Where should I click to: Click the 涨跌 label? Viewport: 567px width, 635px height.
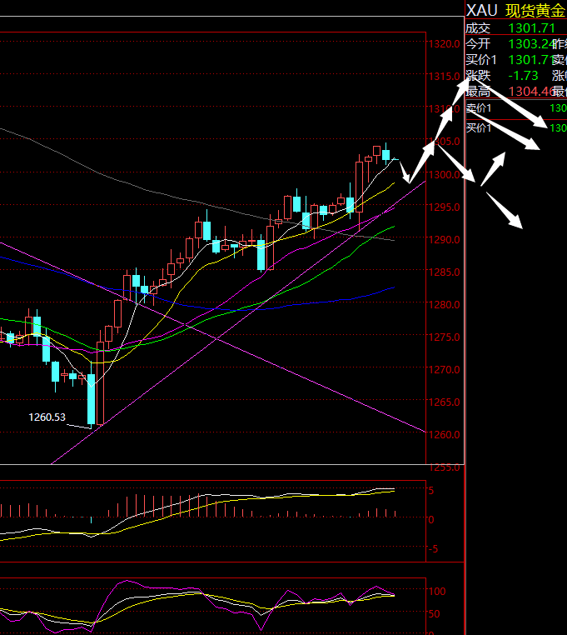coord(478,76)
